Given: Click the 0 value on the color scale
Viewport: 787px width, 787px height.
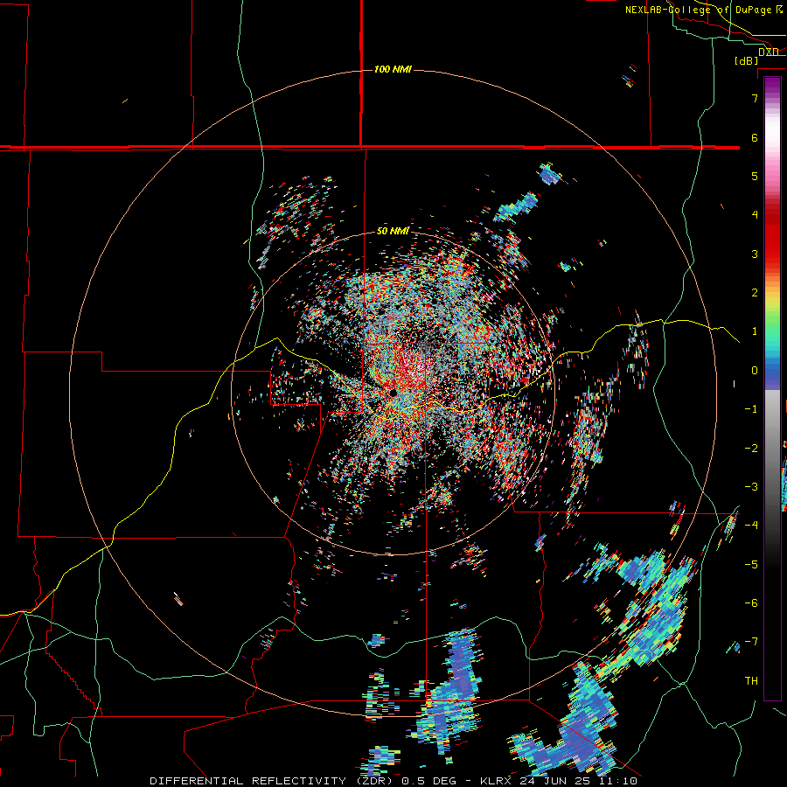Looking at the screenshot, I should (755, 371).
